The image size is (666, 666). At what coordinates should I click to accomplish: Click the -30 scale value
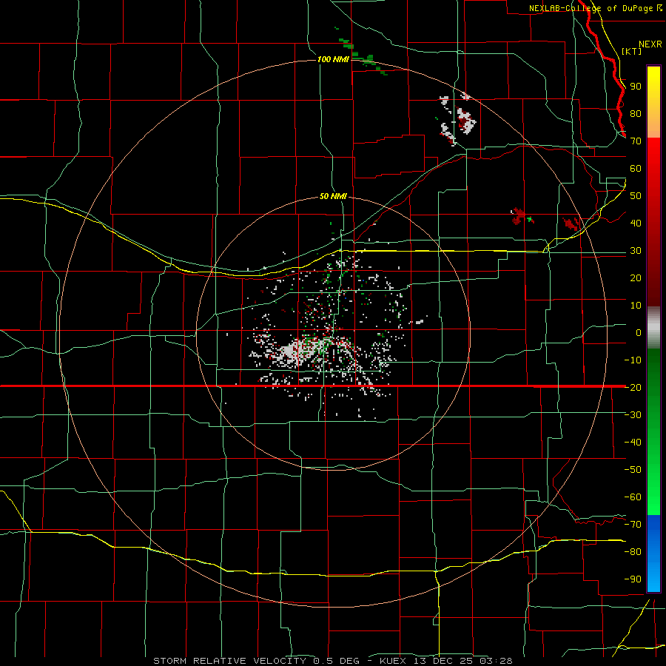[633, 415]
